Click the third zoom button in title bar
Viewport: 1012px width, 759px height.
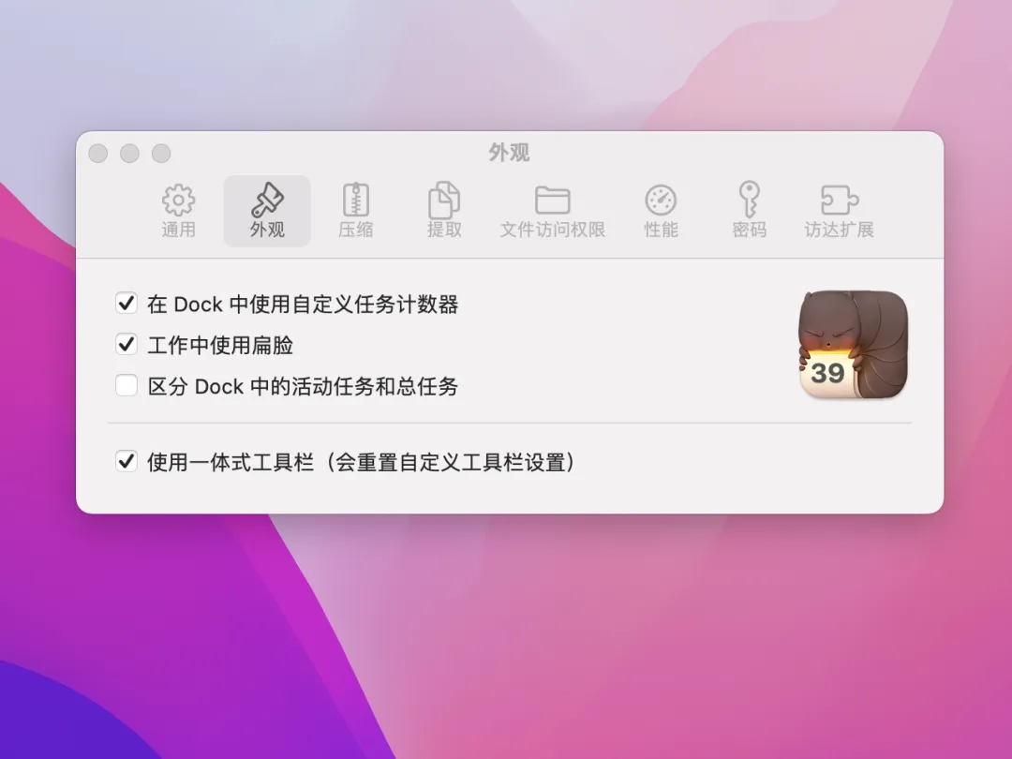(161, 154)
